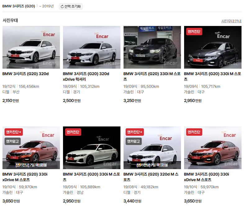The width and height of the screenshot is (244, 209).
Task: Click the title 320d xDrive 럭셔리
Action: pyautogui.click(x=86, y=77)
